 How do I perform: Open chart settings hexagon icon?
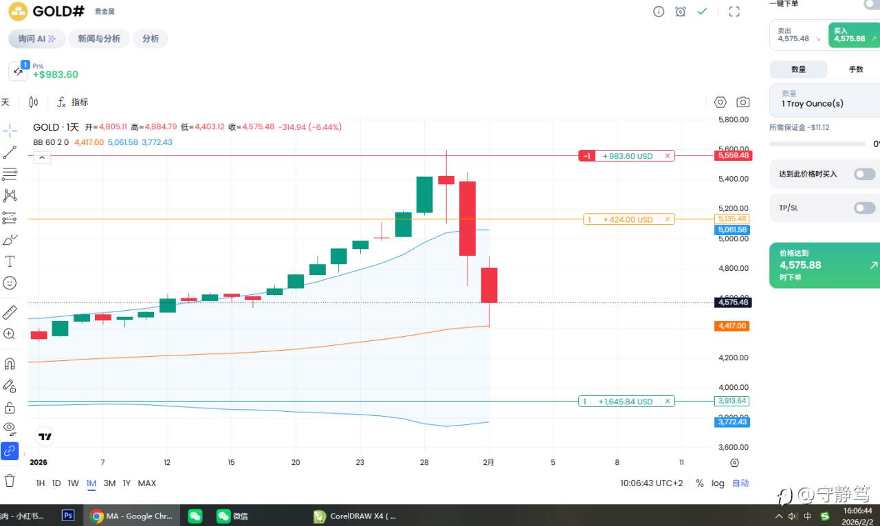point(720,102)
